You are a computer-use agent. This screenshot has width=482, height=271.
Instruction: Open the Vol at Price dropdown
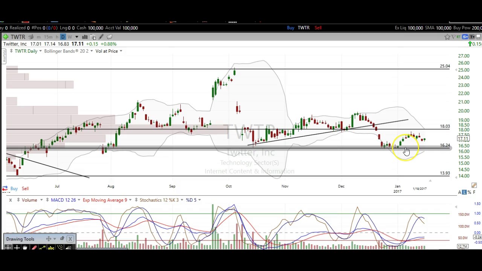120,51
